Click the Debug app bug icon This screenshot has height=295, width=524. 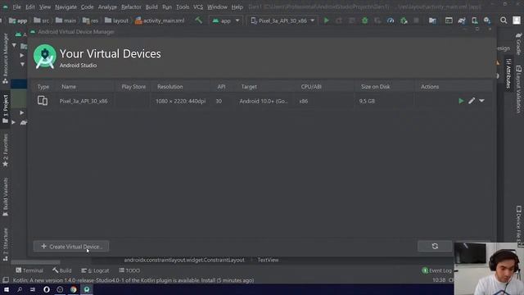[364, 20]
